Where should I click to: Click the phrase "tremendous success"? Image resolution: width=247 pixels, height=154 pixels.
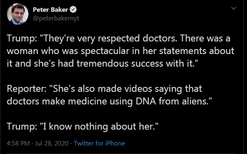pyautogui.click(x=120, y=63)
